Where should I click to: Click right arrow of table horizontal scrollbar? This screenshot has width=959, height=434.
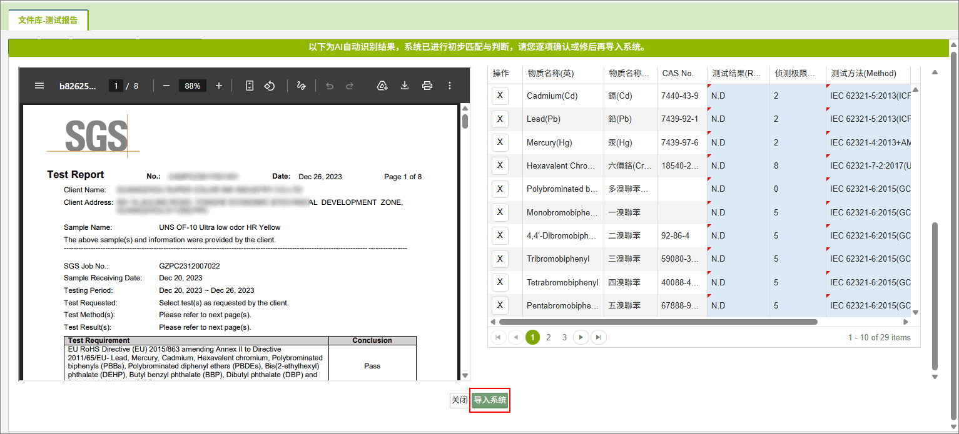click(906, 322)
